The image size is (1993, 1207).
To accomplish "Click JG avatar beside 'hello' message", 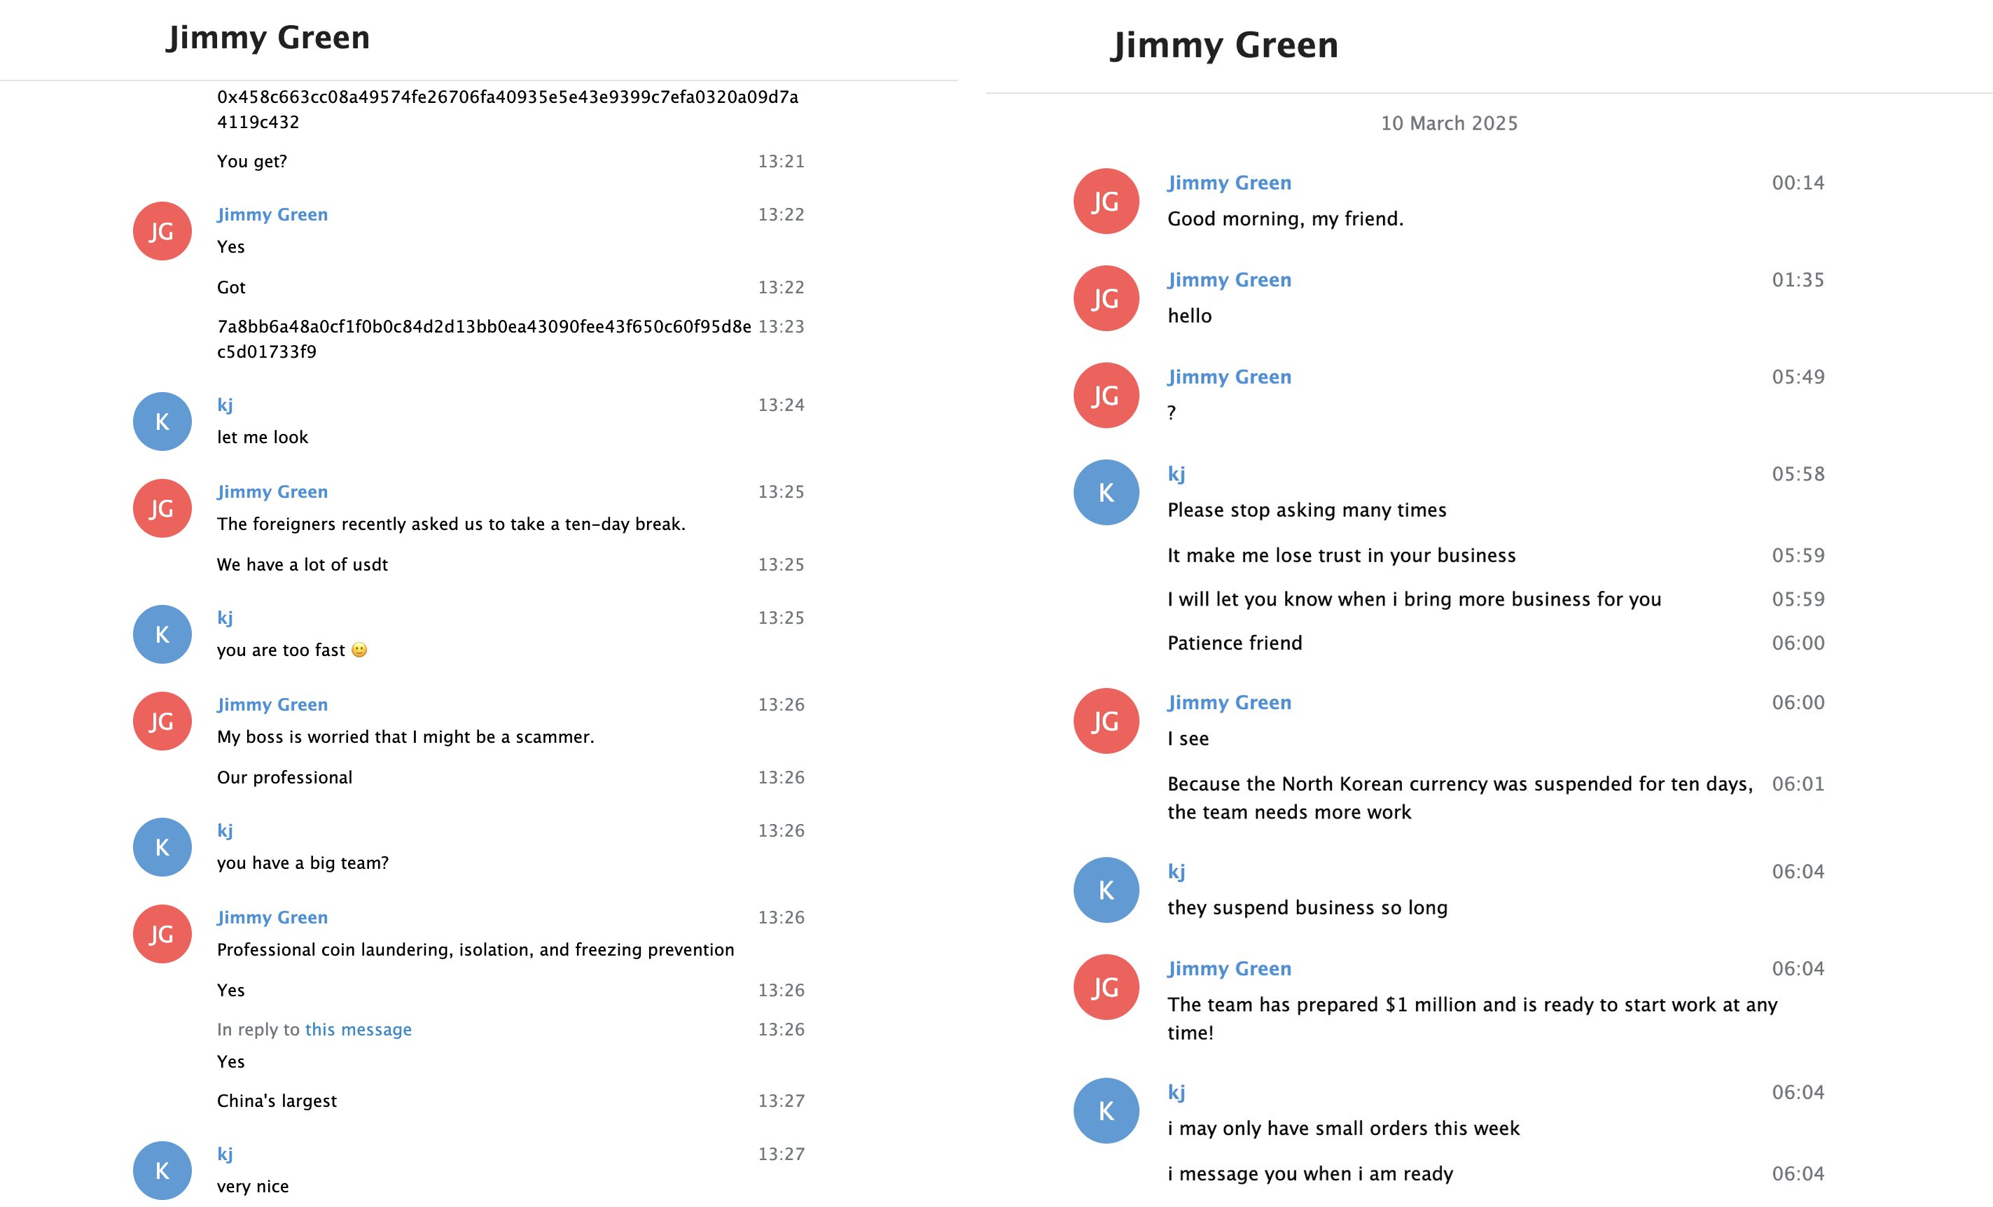I will click(x=1106, y=298).
